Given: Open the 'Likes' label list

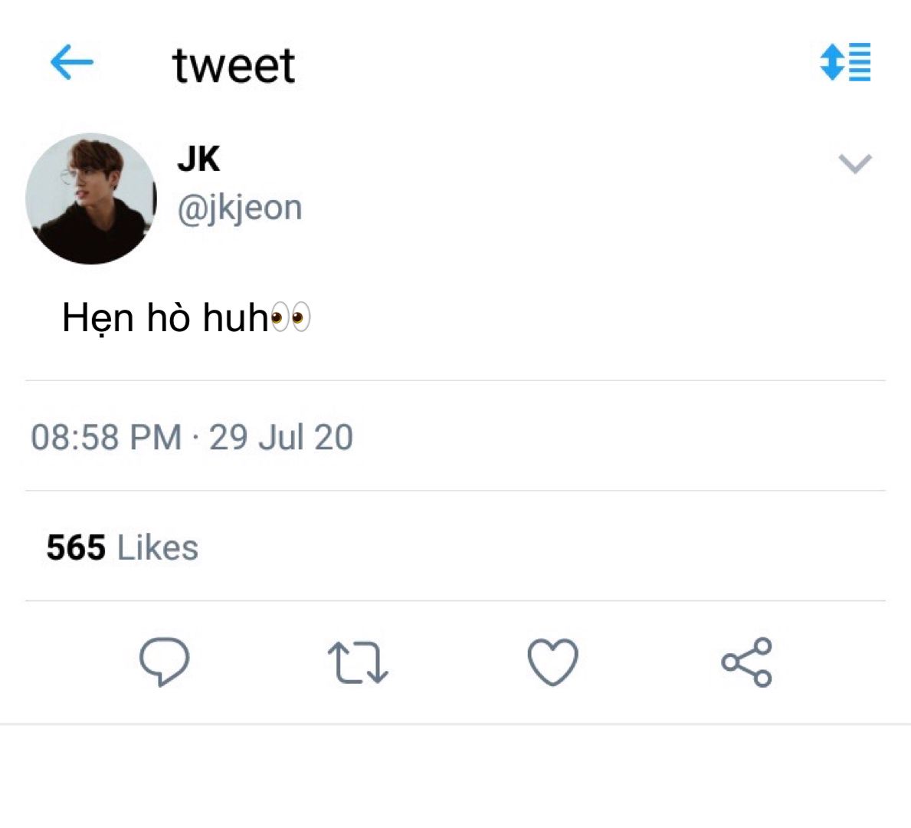Looking at the screenshot, I should 158,547.
